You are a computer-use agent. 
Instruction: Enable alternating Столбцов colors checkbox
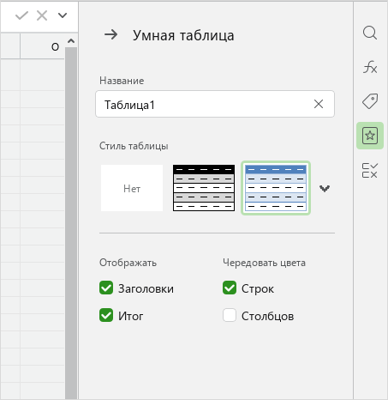click(230, 315)
